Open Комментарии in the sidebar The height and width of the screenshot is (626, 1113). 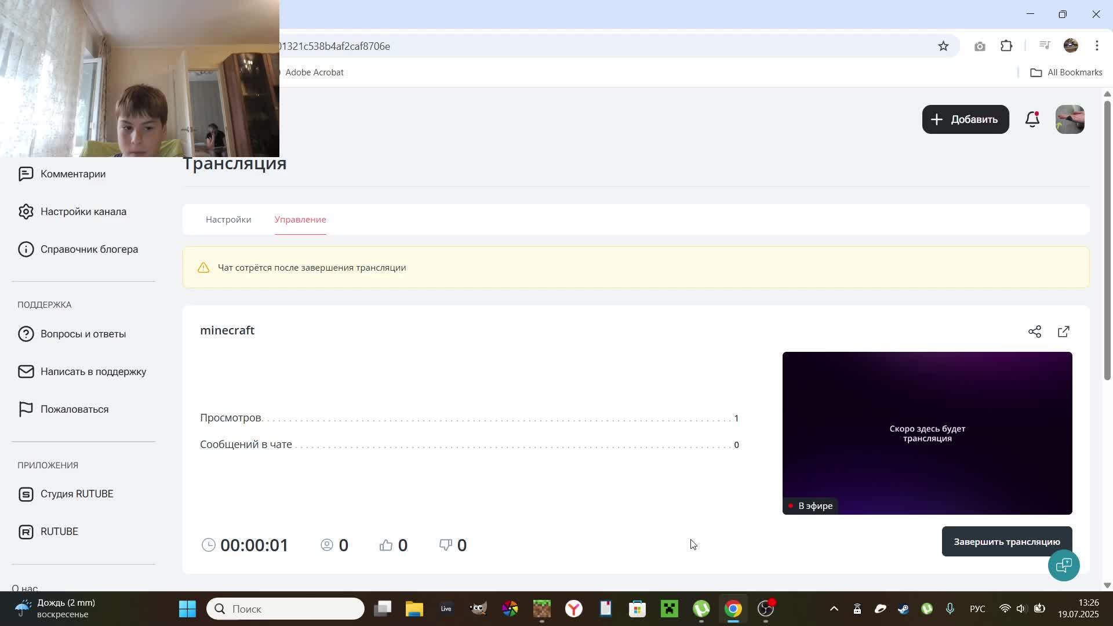tap(72, 174)
